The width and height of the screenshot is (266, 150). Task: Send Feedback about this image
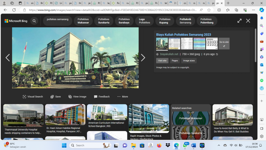point(102,97)
